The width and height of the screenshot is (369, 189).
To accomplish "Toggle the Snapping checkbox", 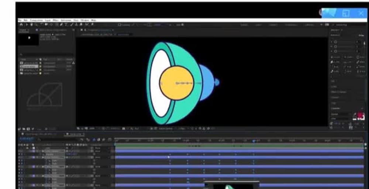I will [119, 25].
